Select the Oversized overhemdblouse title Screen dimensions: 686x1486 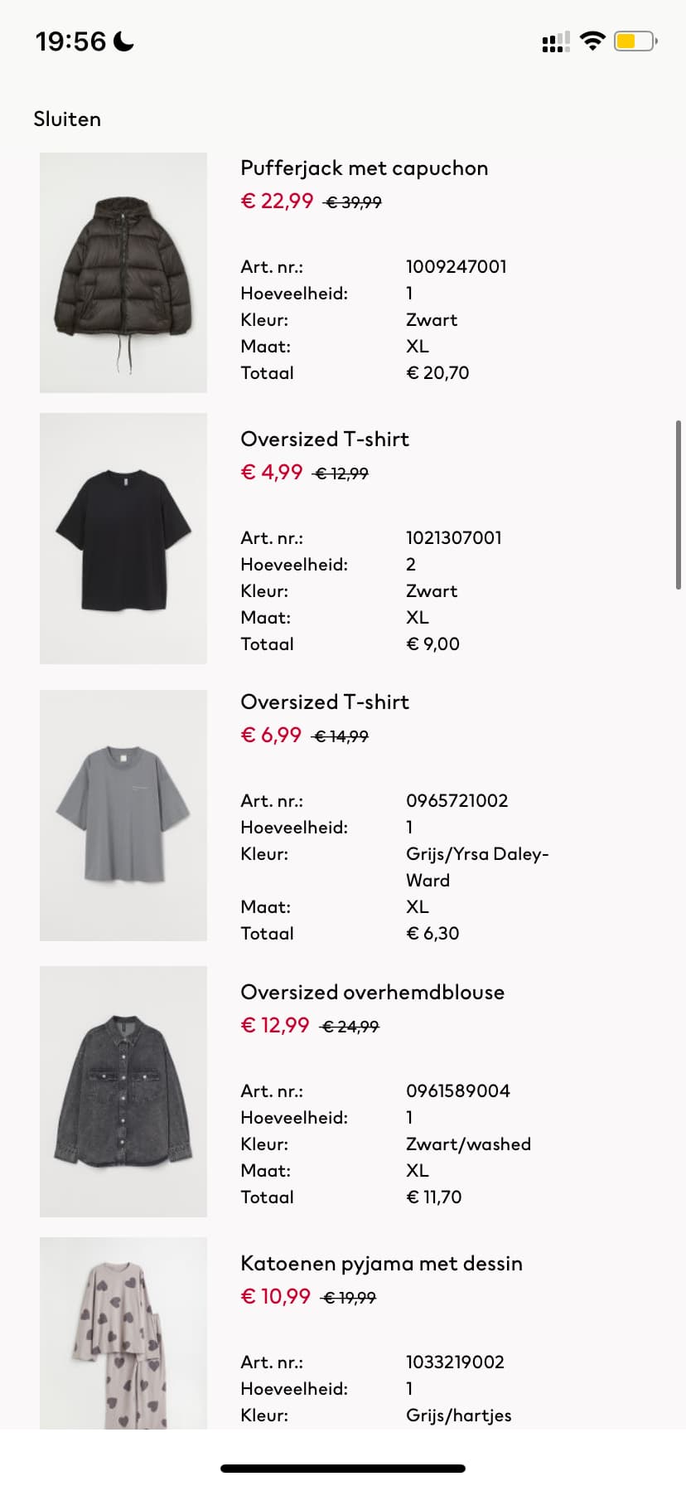click(372, 993)
